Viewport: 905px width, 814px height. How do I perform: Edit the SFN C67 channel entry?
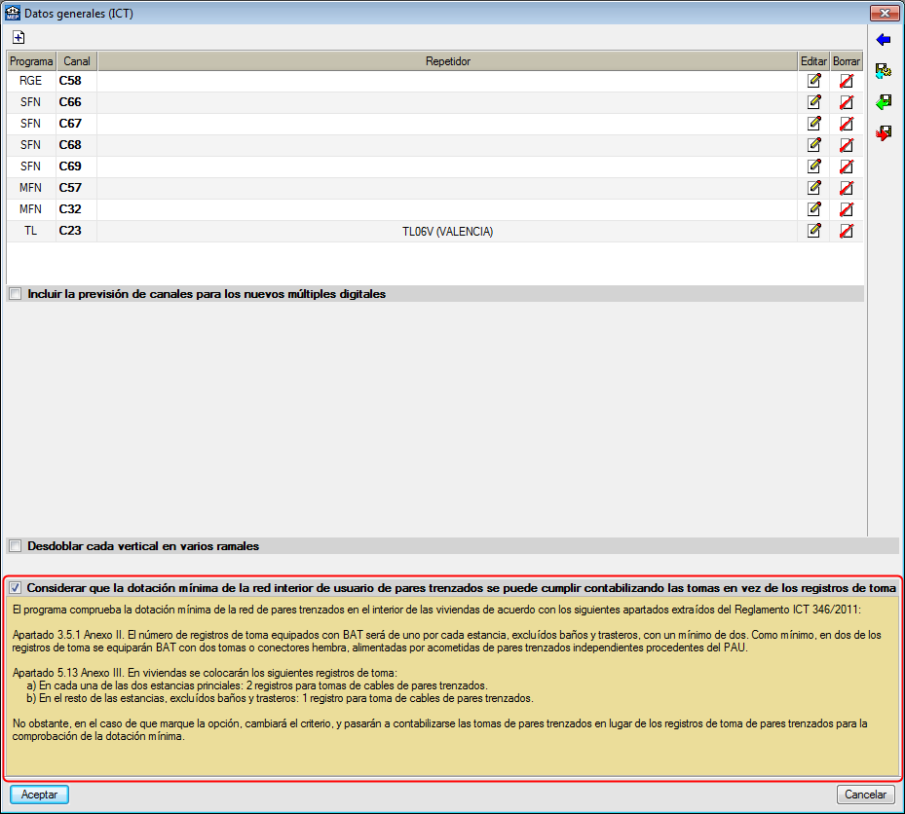[x=813, y=124]
